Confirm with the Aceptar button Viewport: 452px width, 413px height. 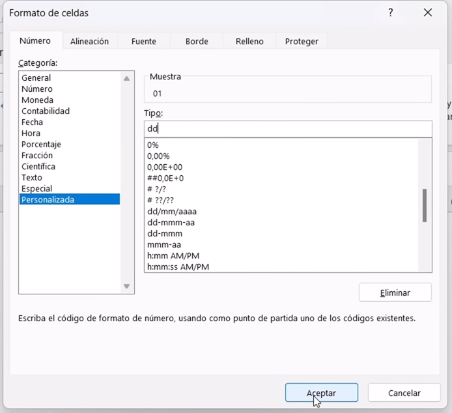click(x=322, y=393)
